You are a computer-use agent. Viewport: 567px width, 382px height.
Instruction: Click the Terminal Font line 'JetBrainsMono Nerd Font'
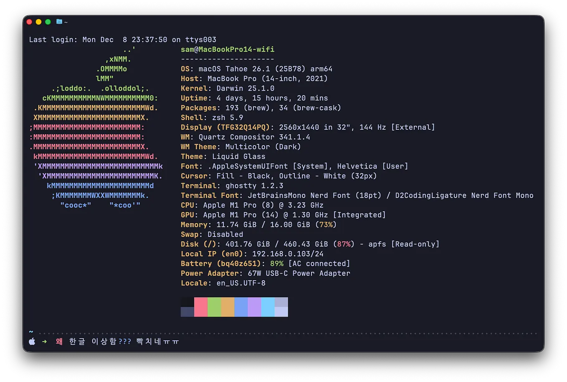click(357, 195)
